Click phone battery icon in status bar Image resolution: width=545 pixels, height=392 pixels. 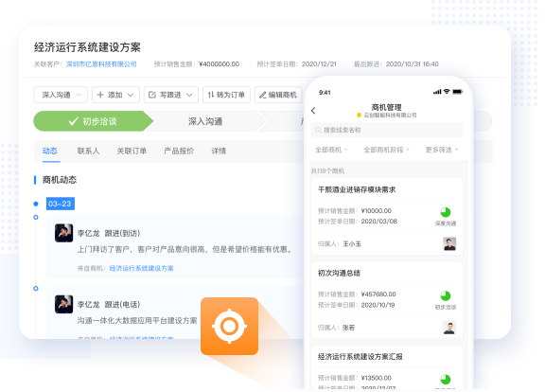pos(457,92)
